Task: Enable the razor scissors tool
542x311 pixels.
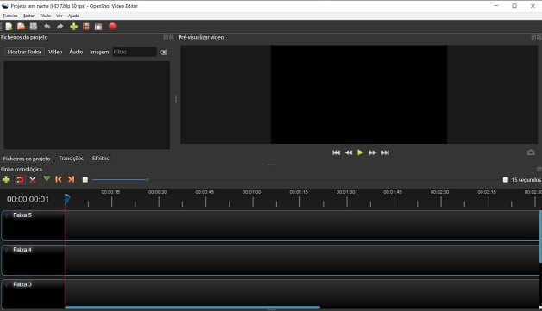Action: click(x=33, y=179)
